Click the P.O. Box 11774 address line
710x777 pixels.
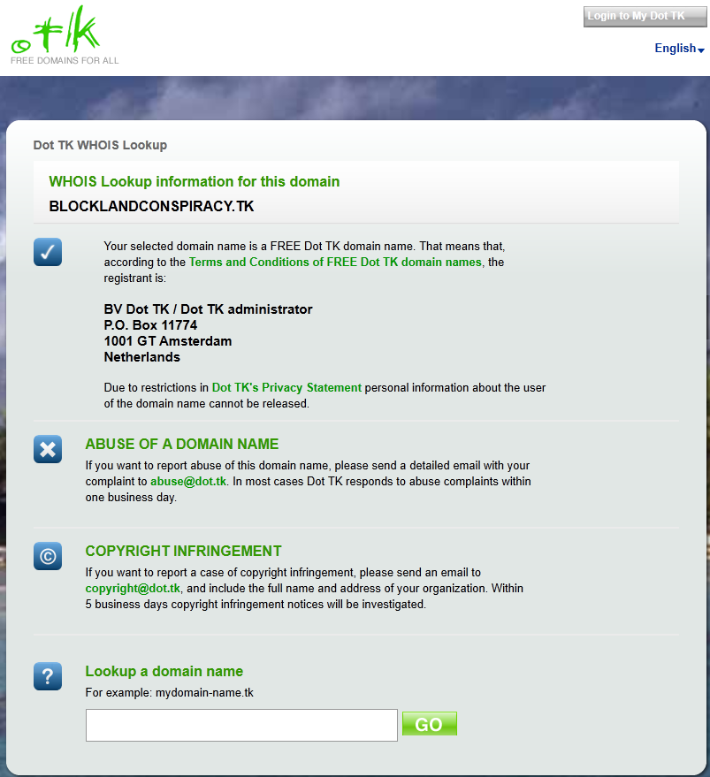pos(150,325)
